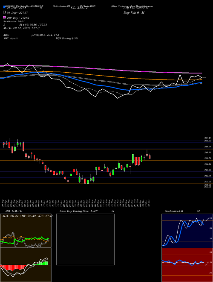The width and height of the screenshot is (213, 282).
Task: Click the red RSI chart panel
Action: (187, 265)
